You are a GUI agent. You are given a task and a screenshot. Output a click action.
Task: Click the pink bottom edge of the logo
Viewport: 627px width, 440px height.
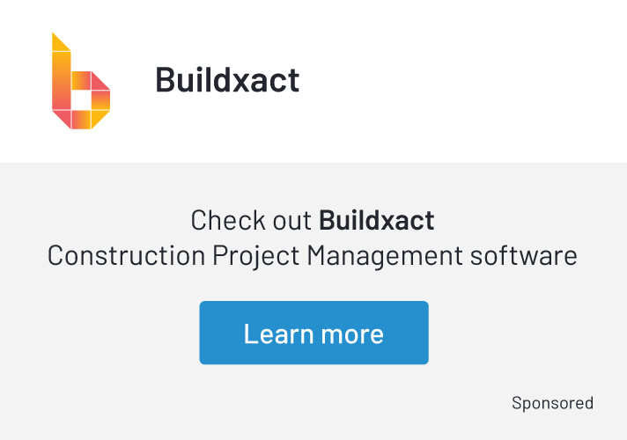pos(73,121)
